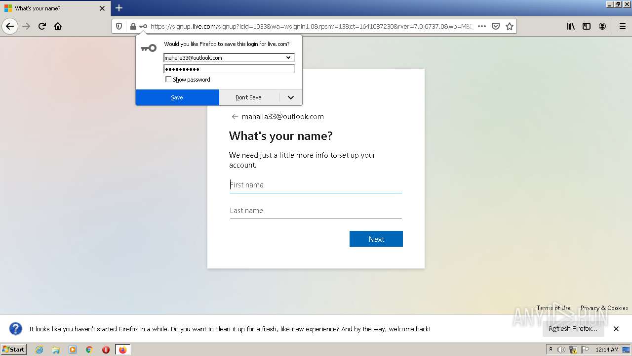Expand the username dropdown in save-login popup
This screenshot has height=356, width=632.
[x=288, y=58]
